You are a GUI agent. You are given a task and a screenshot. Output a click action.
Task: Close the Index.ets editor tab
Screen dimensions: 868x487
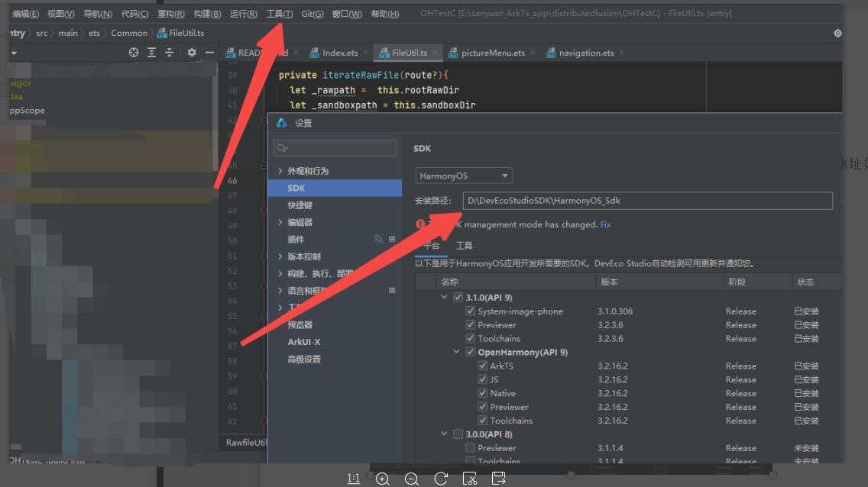pyautogui.click(x=366, y=53)
